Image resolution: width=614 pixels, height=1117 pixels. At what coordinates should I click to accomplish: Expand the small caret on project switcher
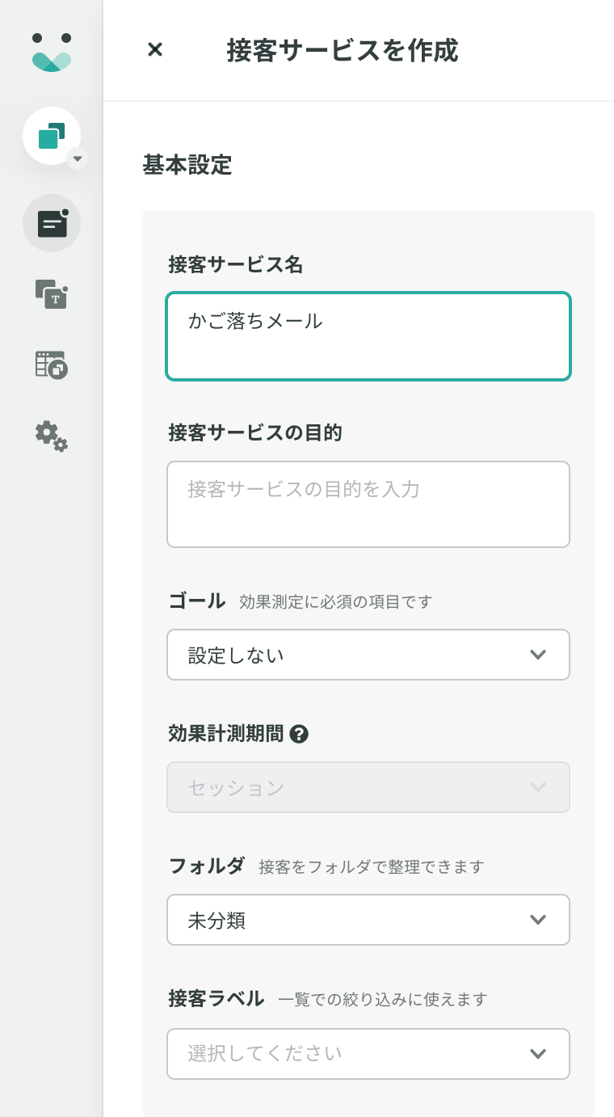[78, 158]
